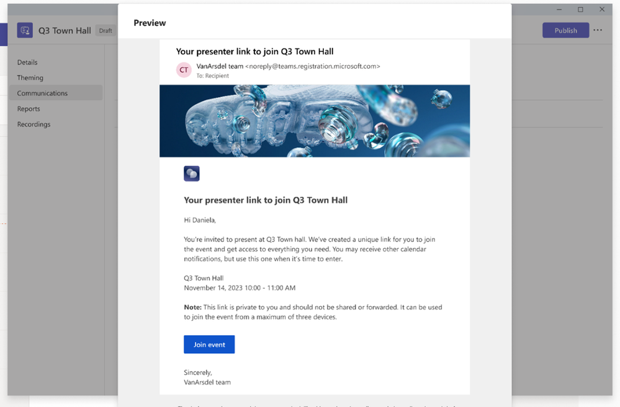
Task: Open the Details section
Action: tap(27, 63)
